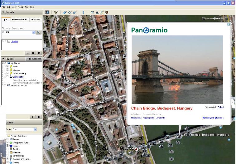The image size is (236, 164).
Task: Toggle the Terrain layer checkbox
Action: pyautogui.click(x=7, y=139)
